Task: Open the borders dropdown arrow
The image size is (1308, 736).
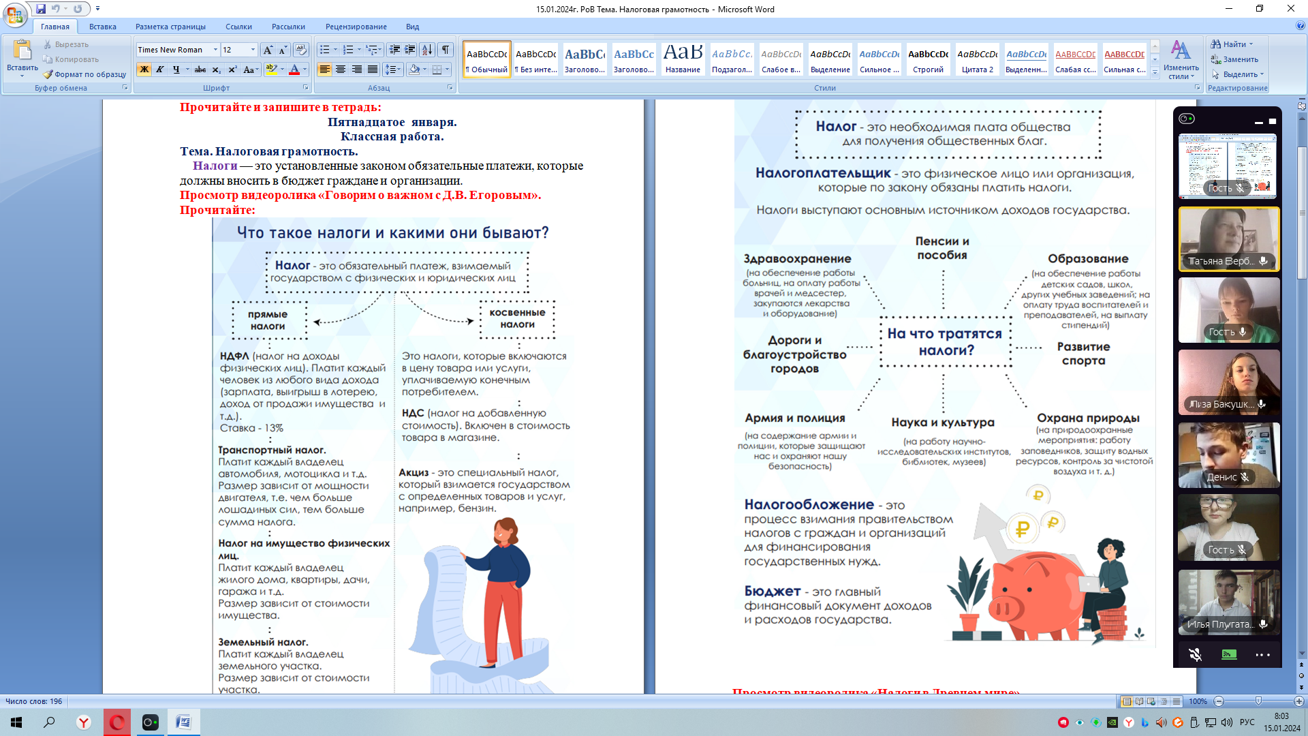Action: [448, 70]
